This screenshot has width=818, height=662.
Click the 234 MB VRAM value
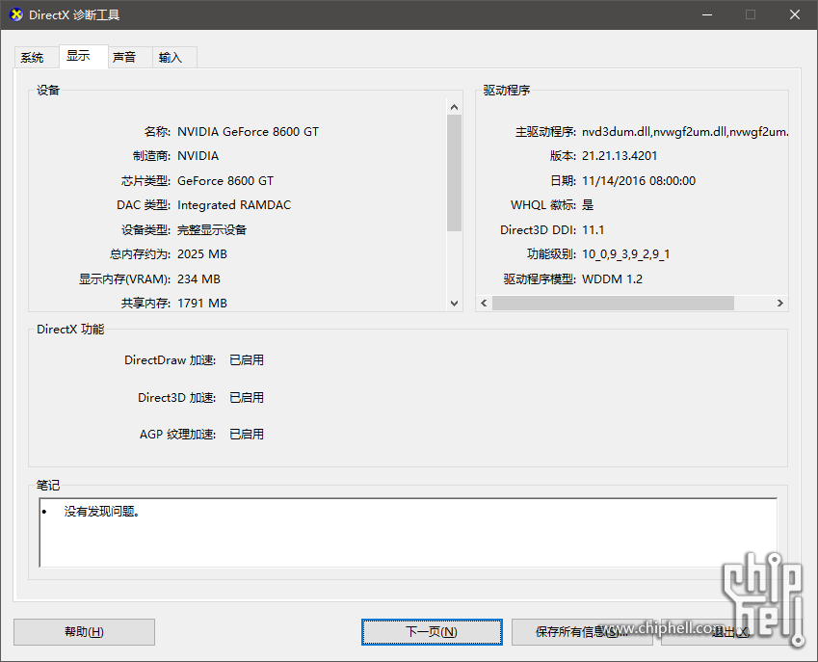pos(198,279)
